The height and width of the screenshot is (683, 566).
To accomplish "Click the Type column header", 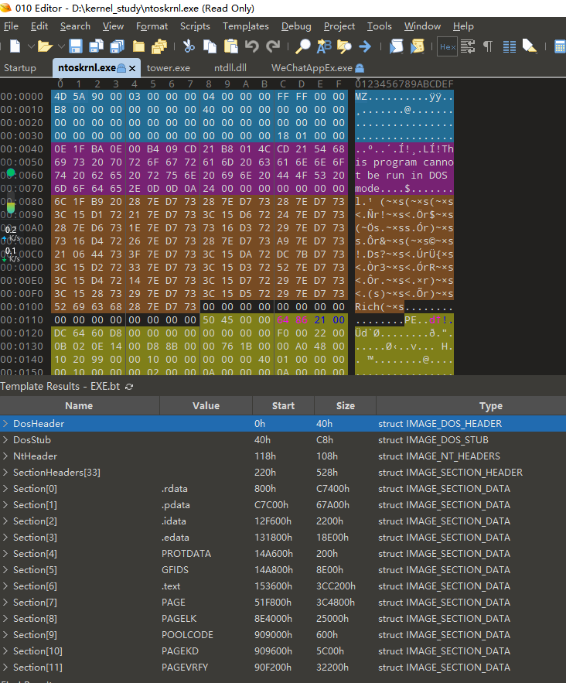I will pyautogui.click(x=471, y=405).
